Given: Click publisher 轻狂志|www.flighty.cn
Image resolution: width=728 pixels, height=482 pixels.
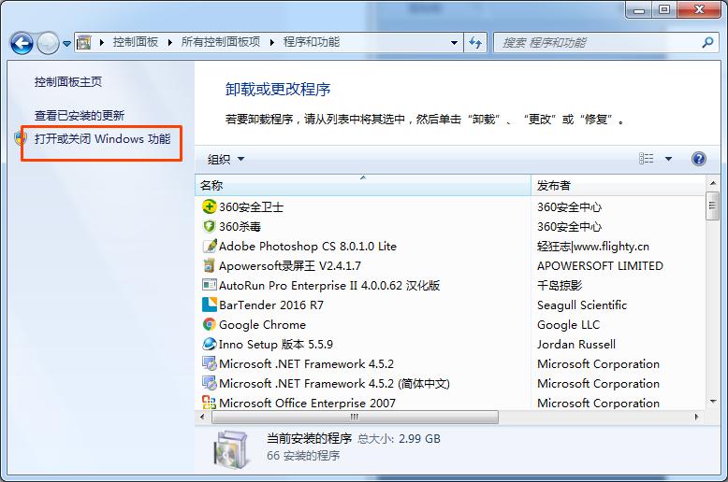Looking at the screenshot, I should [x=593, y=246].
